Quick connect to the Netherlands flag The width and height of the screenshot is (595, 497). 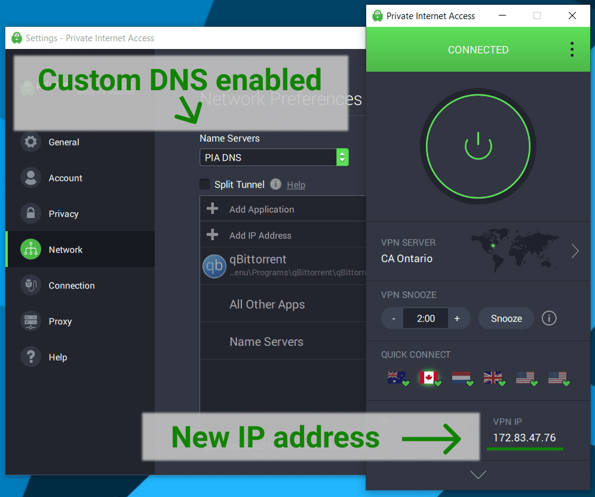coord(462,378)
